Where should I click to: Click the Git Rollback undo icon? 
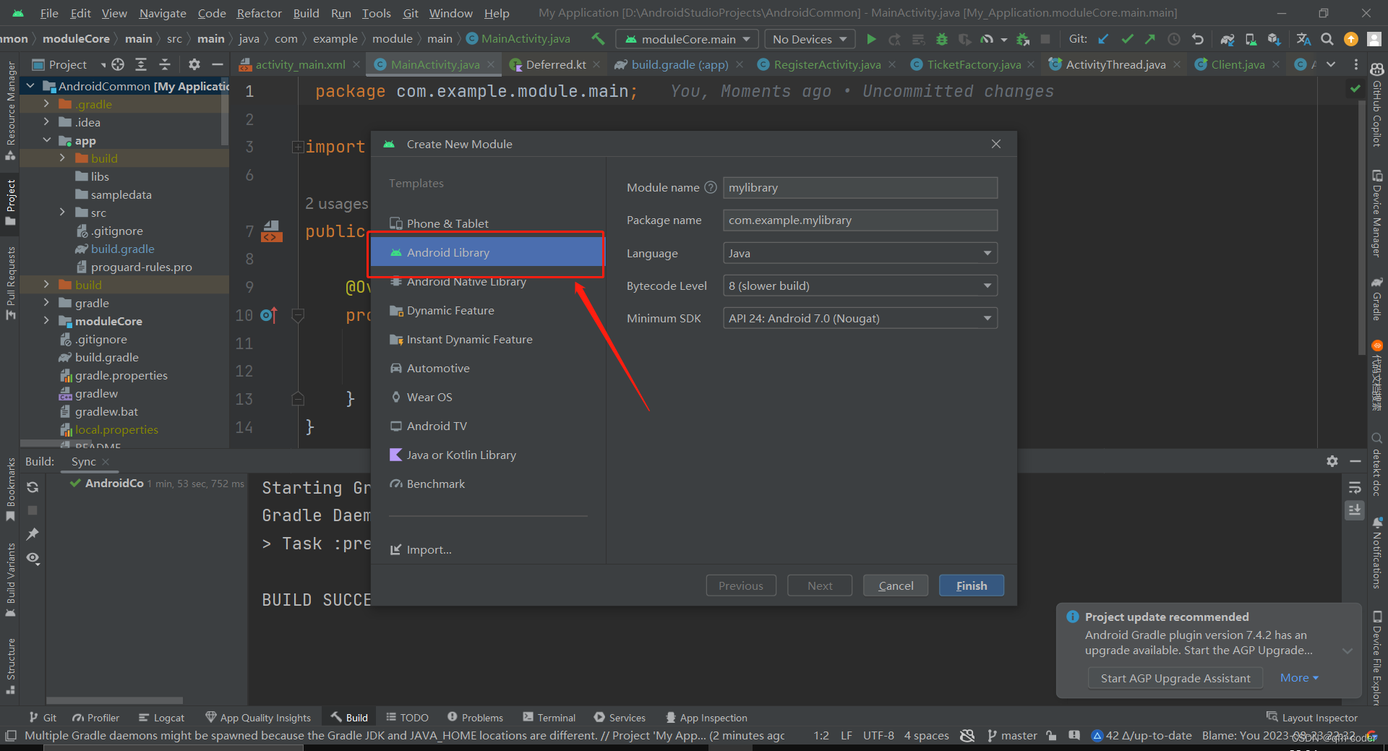(1198, 39)
